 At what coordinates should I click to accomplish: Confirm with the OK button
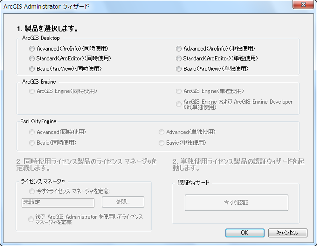tap(245, 233)
